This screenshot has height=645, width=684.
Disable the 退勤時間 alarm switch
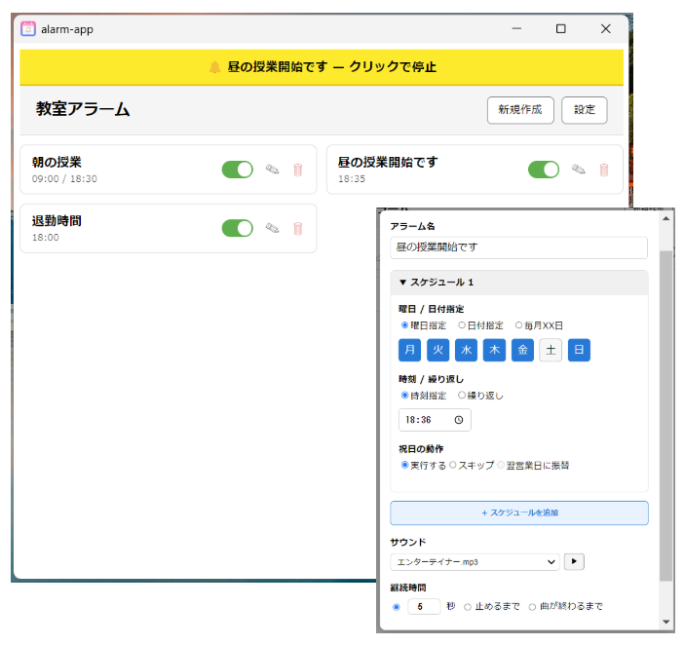pos(238,228)
